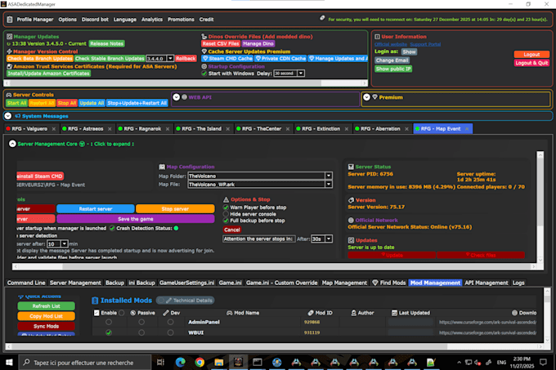Click the Taskbar search box

tap(84, 362)
